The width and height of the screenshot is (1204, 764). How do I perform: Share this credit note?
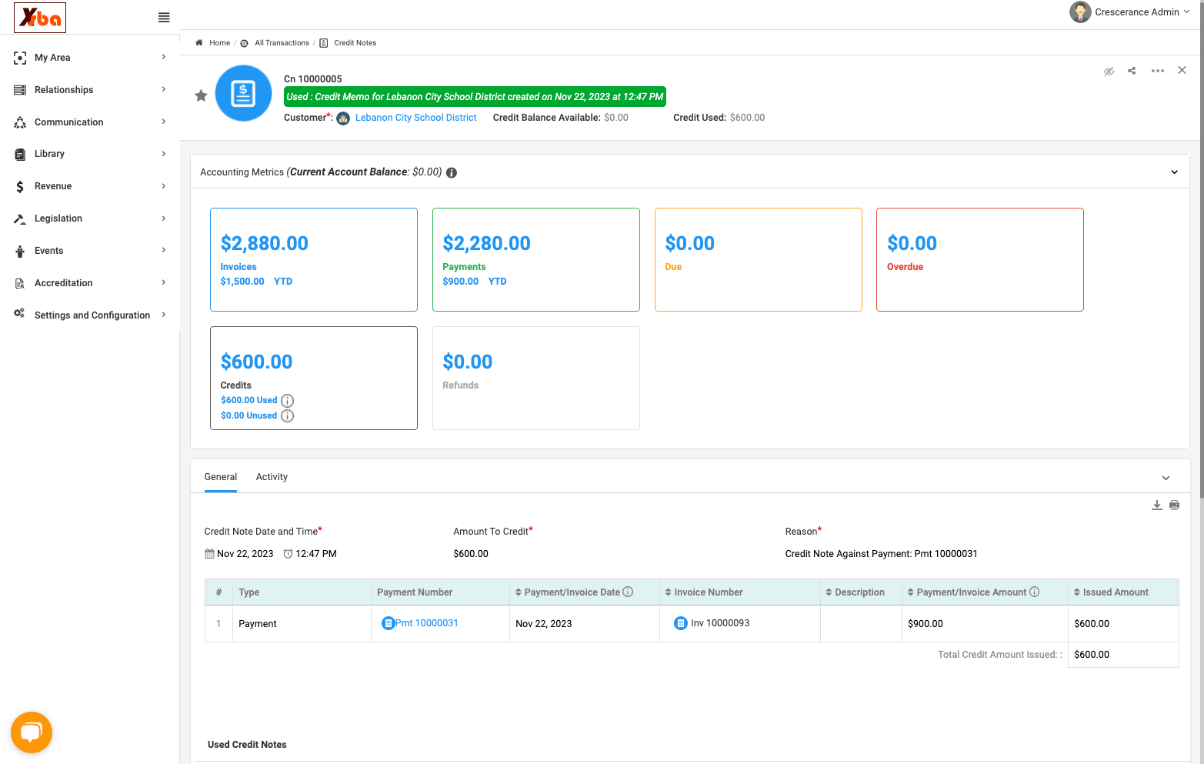click(x=1132, y=71)
